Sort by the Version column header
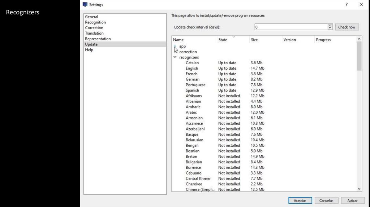The height and width of the screenshot is (207, 370). click(298, 40)
